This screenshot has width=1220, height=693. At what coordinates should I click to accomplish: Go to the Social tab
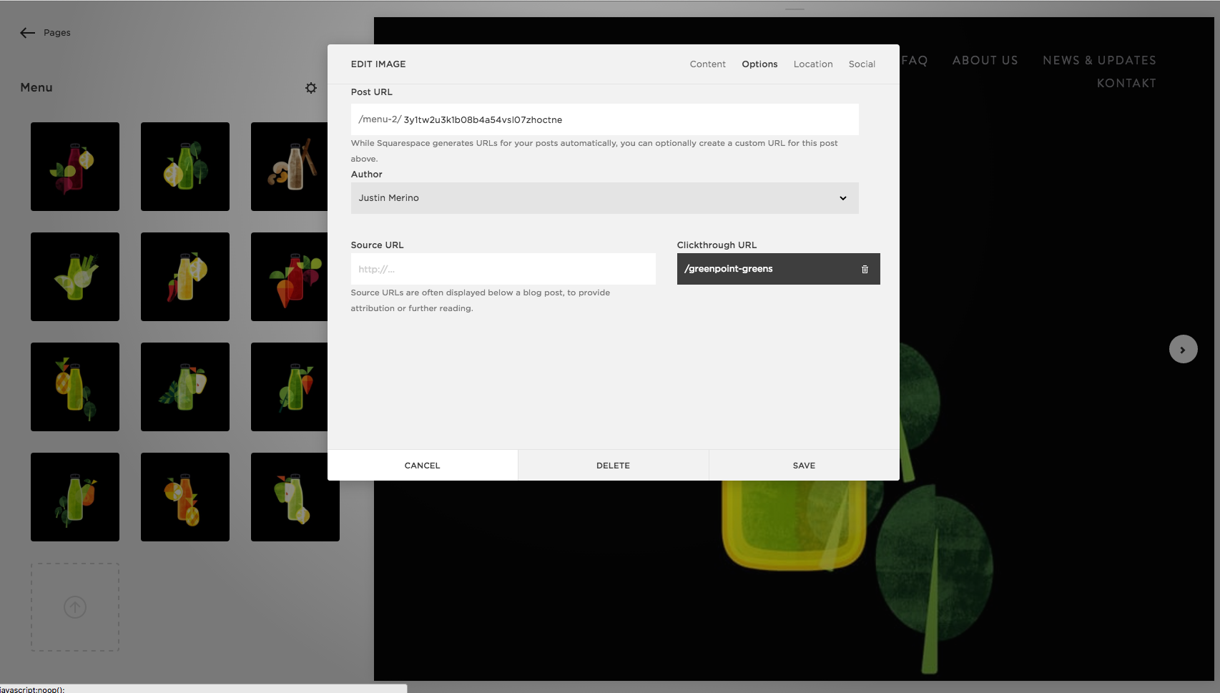pyautogui.click(x=862, y=64)
